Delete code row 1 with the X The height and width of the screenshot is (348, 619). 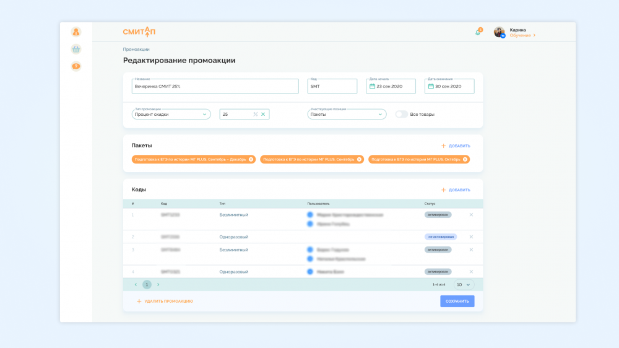click(x=471, y=215)
